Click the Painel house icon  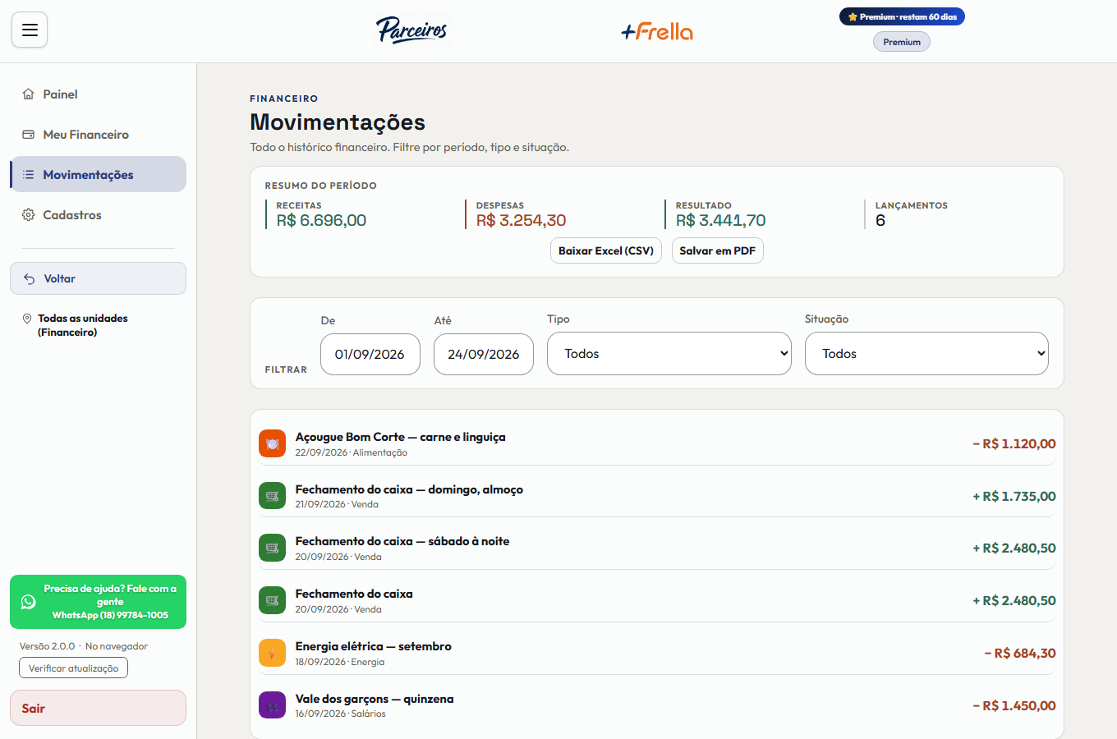(29, 94)
